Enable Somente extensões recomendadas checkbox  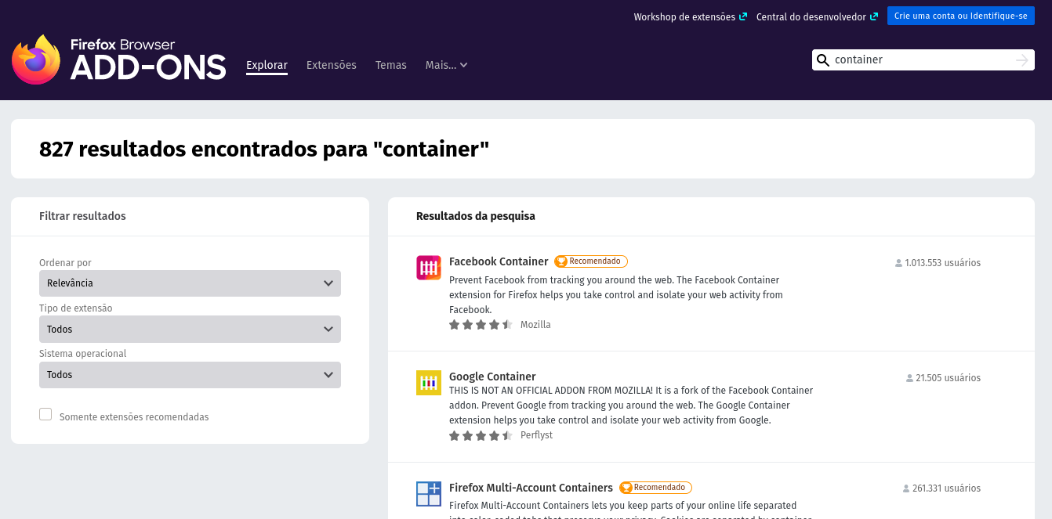[45, 414]
